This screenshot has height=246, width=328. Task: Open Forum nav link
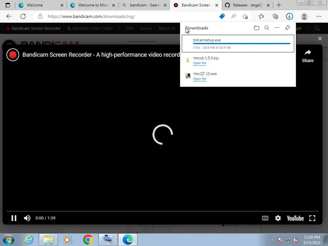[x=146, y=28]
